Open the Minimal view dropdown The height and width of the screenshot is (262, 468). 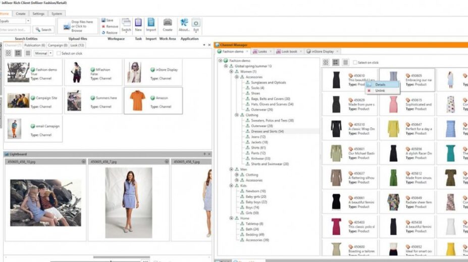[50, 53]
